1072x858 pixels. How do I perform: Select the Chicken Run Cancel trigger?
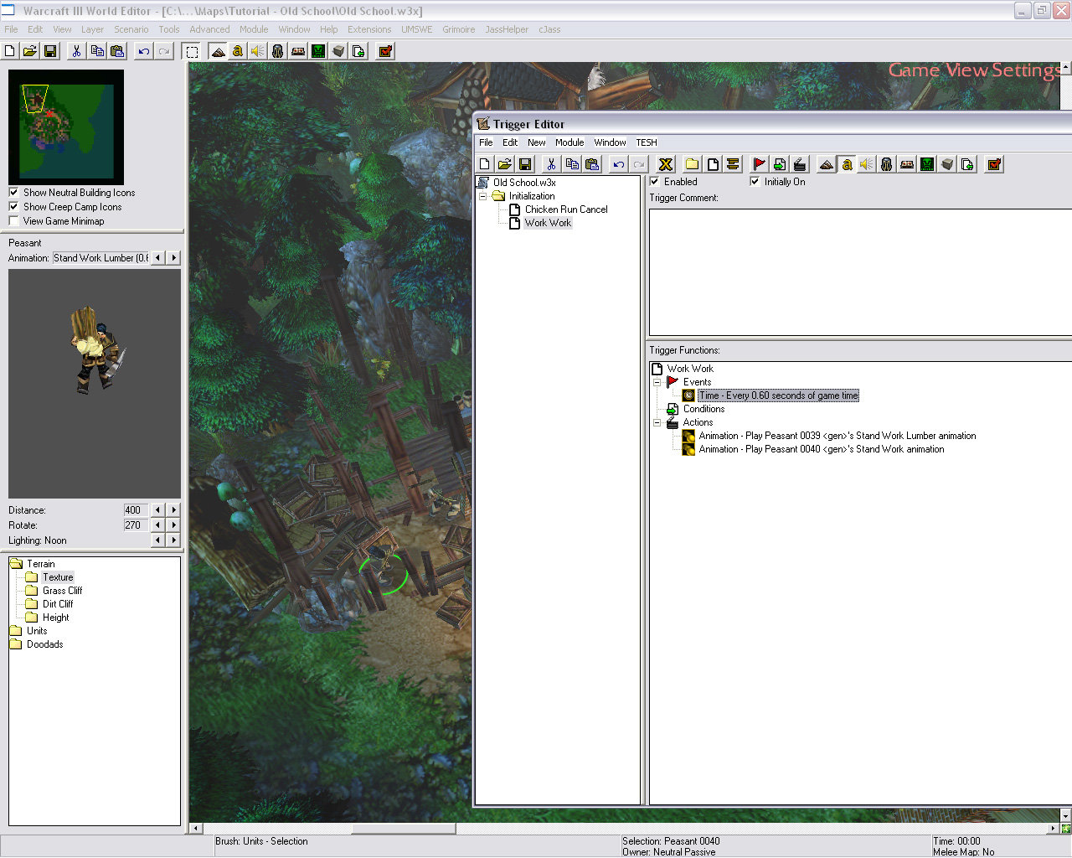[566, 209]
